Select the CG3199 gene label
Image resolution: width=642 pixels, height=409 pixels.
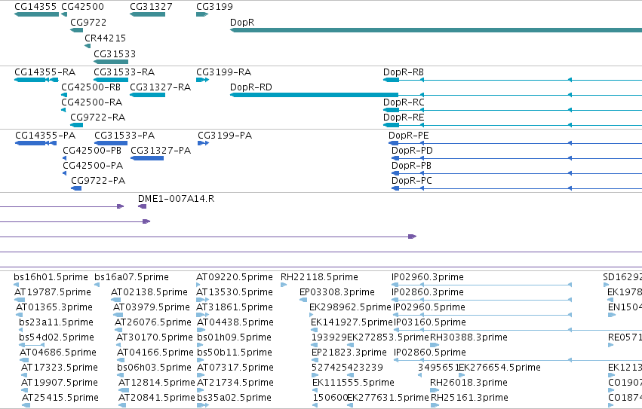coord(214,7)
